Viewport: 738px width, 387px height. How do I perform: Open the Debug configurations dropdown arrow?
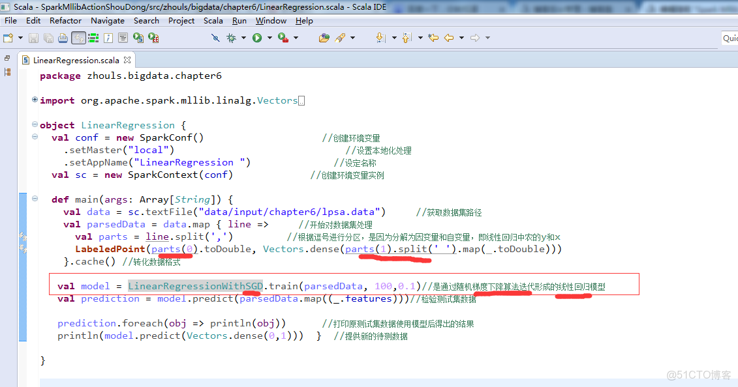[x=243, y=38]
